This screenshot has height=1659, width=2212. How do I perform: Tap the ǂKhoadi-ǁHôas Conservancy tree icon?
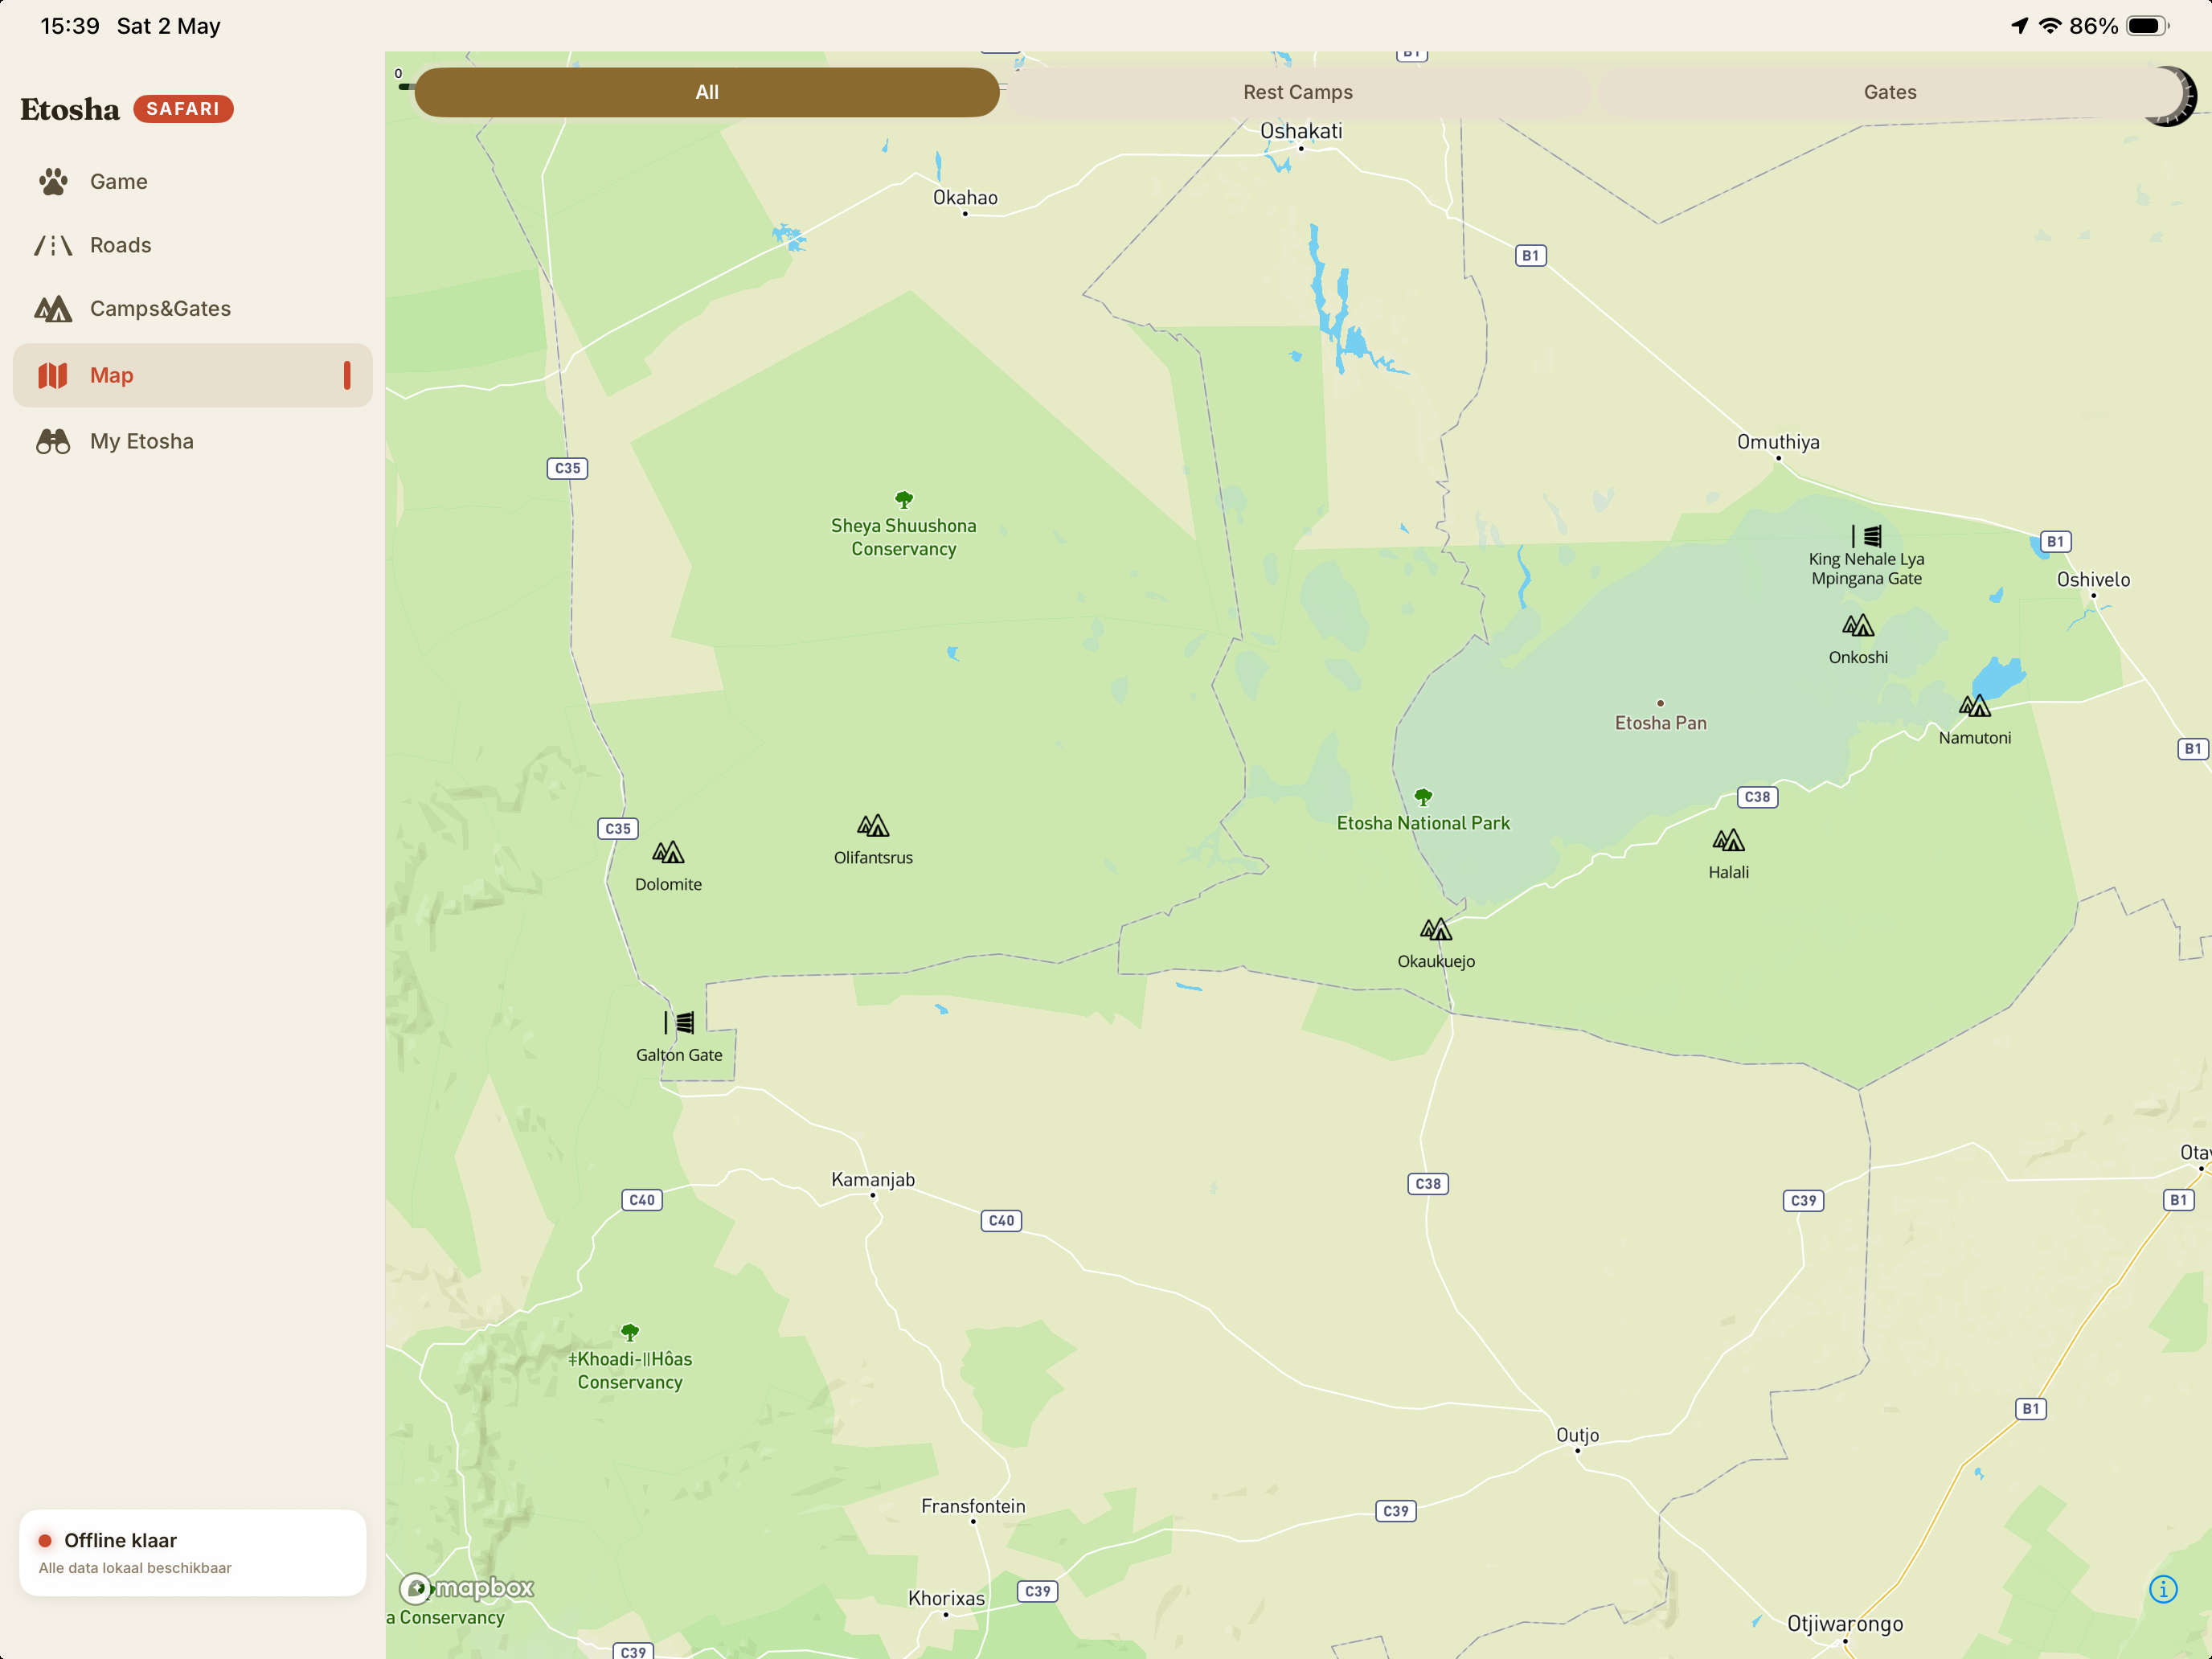[x=630, y=1332]
